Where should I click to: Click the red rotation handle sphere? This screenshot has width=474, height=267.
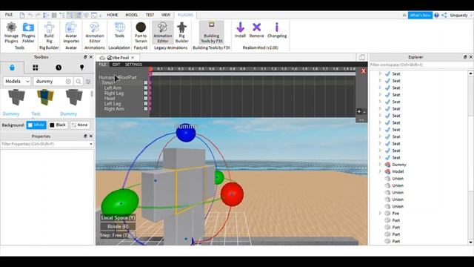[232, 194]
